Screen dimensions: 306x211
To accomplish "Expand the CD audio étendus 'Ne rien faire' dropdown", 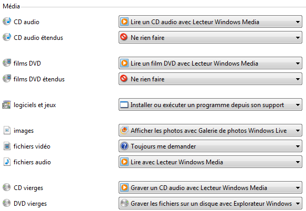I will [210, 37].
